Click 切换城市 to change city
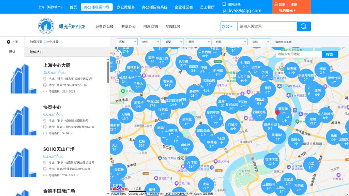The width and height of the screenshot is (349, 196). (x=54, y=7)
